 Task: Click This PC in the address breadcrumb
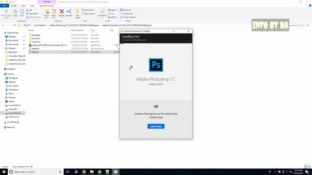coord(27,25)
